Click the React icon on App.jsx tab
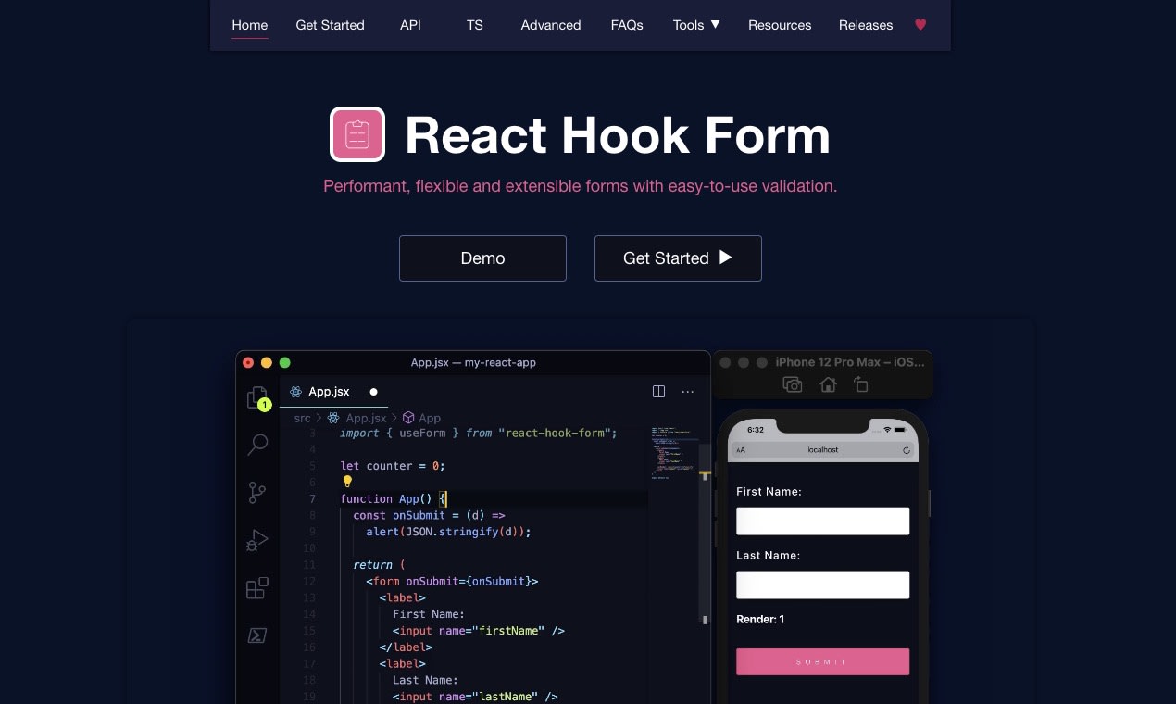 [x=295, y=392]
